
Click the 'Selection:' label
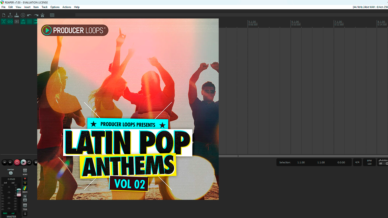click(x=285, y=162)
